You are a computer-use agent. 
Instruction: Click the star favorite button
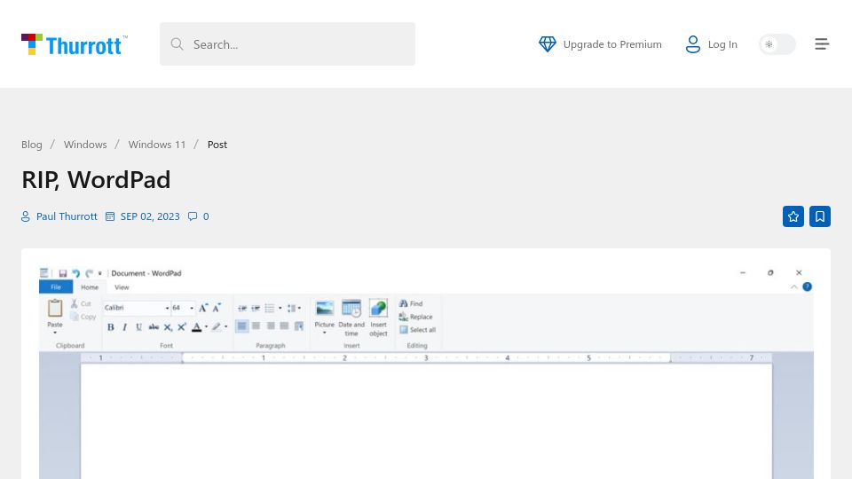click(793, 216)
